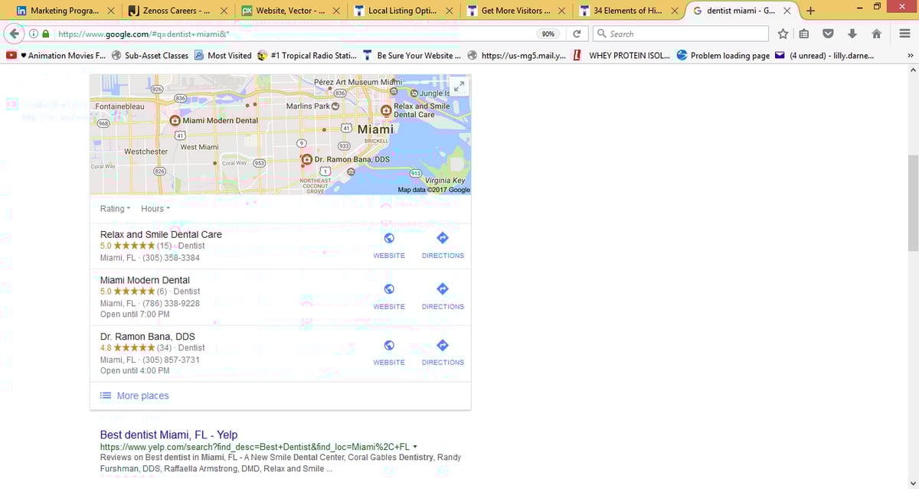Show more bookmarks via the chevron overflow
Viewport: 919px width, 489px height.
click(x=911, y=55)
